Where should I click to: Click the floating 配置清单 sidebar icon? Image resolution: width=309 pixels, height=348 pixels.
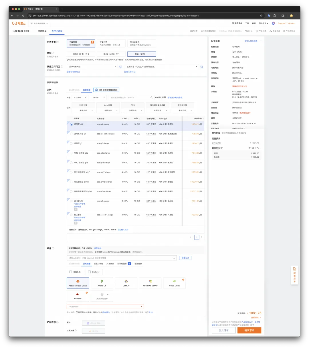point(294,275)
